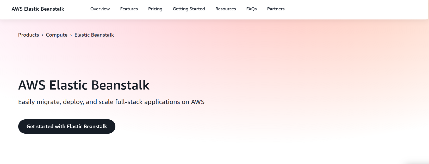The height and width of the screenshot is (164, 429).
Task: Click the 'Easily migrate, deploy, and scale' tagline
Action: [111, 102]
